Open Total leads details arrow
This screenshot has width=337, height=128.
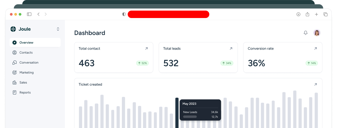[231, 48]
